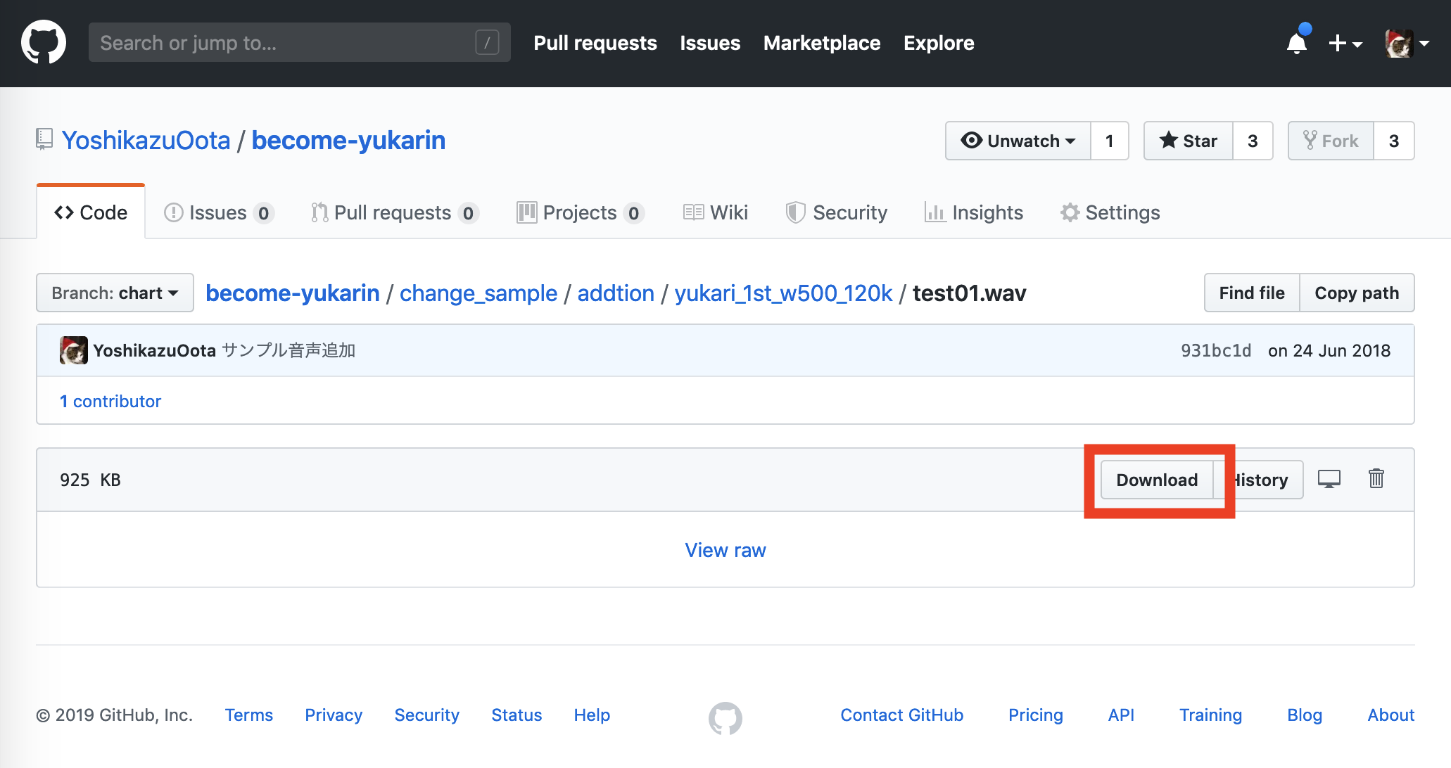Navigate to yukari_1st_w500_120k folder breadcrumb
The image size is (1451, 768).
coord(782,293)
